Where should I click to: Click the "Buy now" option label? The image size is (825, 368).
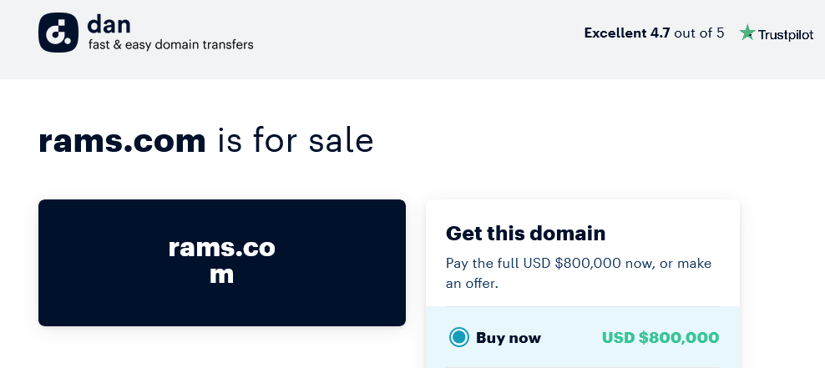509,337
